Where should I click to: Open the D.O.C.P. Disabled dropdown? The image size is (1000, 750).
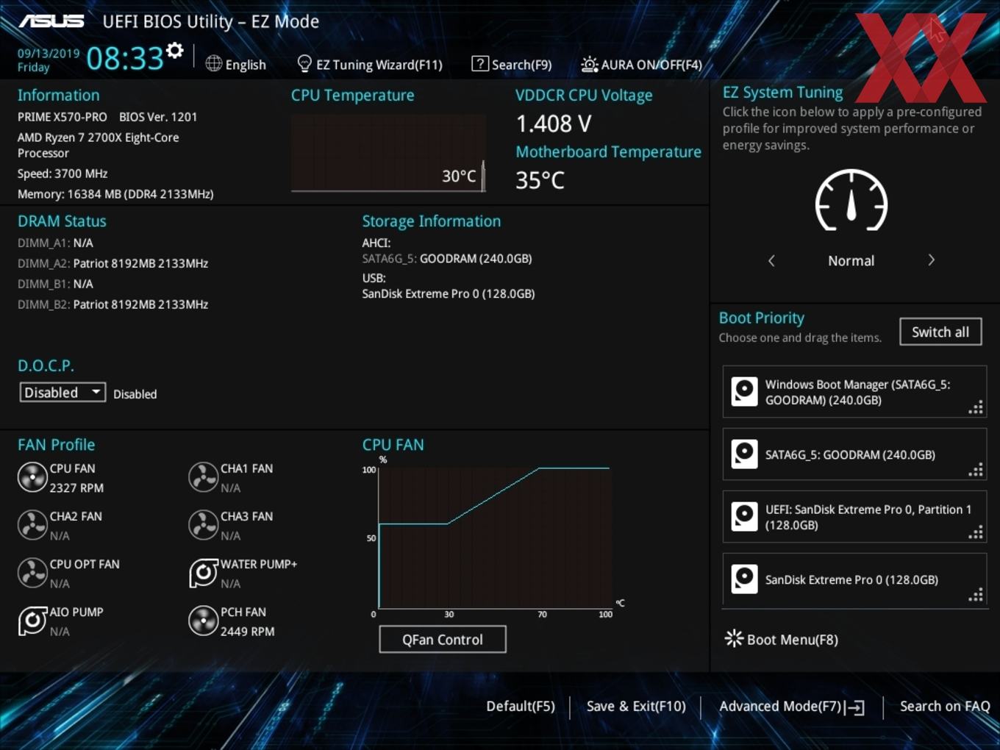tap(63, 393)
